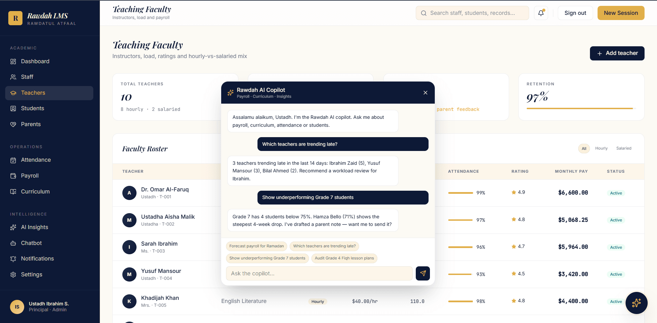Open Ustadh Ibrahim S. profile name
The width and height of the screenshot is (657, 323).
click(x=49, y=304)
